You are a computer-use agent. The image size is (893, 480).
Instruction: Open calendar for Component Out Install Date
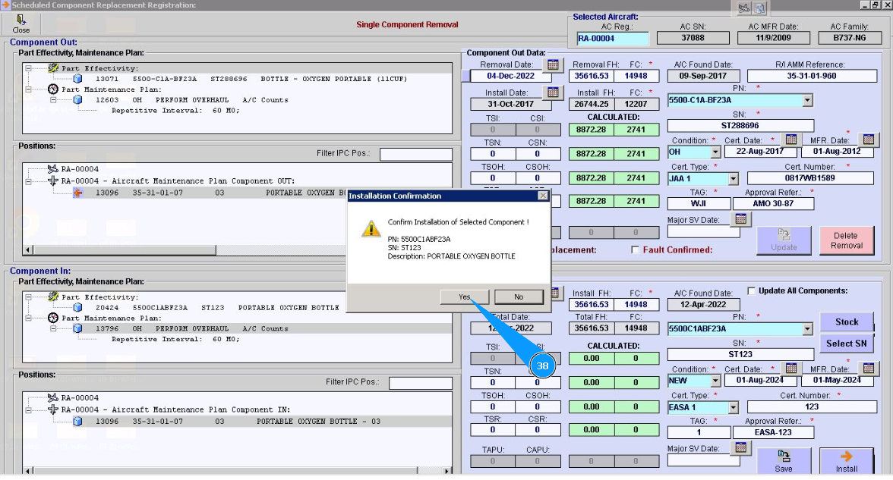[553, 93]
